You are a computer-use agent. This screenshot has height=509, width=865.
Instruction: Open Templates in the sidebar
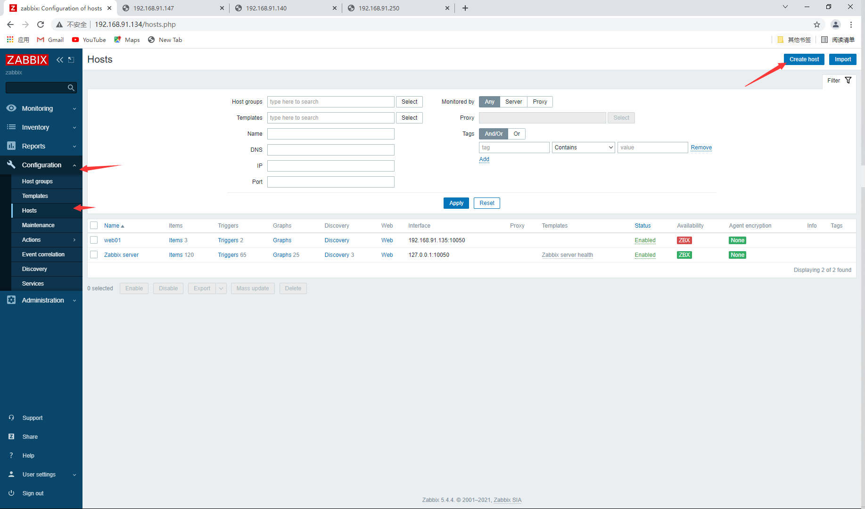point(35,196)
